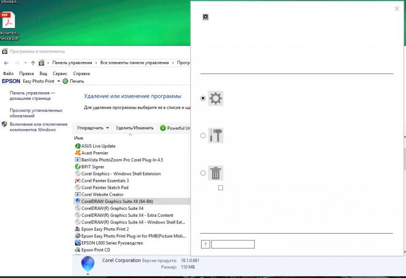
Task: Click the gear icon in installer dialog
Action: click(x=216, y=98)
